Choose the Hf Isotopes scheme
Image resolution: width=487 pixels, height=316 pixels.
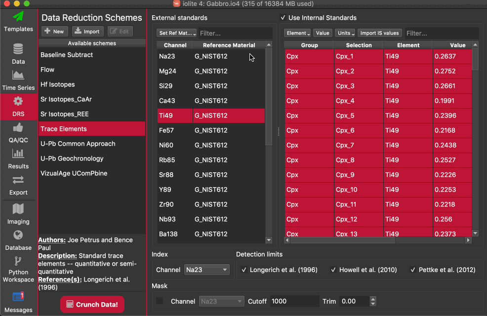click(x=58, y=84)
